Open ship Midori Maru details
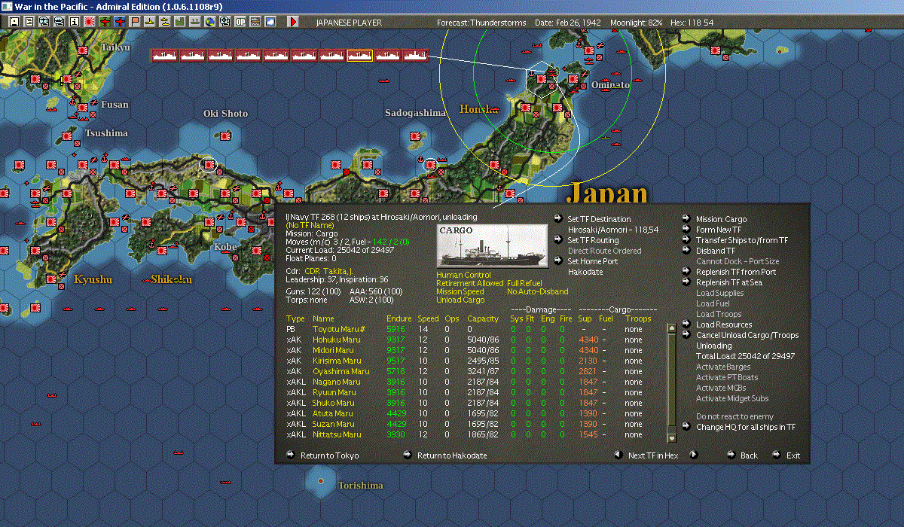This screenshot has height=527, width=904. (x=333, y=350)
